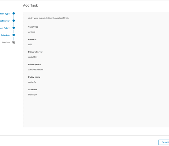
Task: Click the unity450f server value
Action: 33,57
